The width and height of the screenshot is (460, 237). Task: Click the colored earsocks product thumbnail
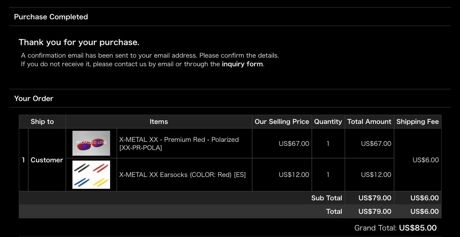point(91,174)
